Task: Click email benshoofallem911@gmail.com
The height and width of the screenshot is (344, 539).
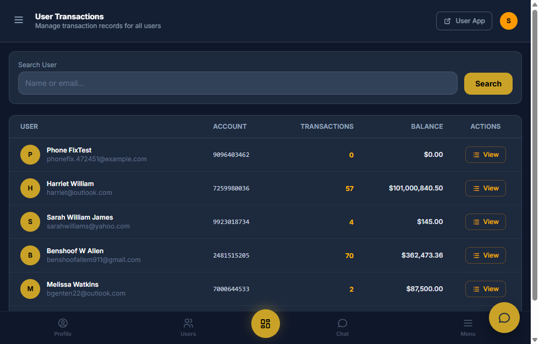Action: (94, 260)
